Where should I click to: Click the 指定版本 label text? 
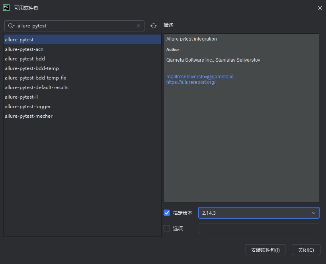183,213
